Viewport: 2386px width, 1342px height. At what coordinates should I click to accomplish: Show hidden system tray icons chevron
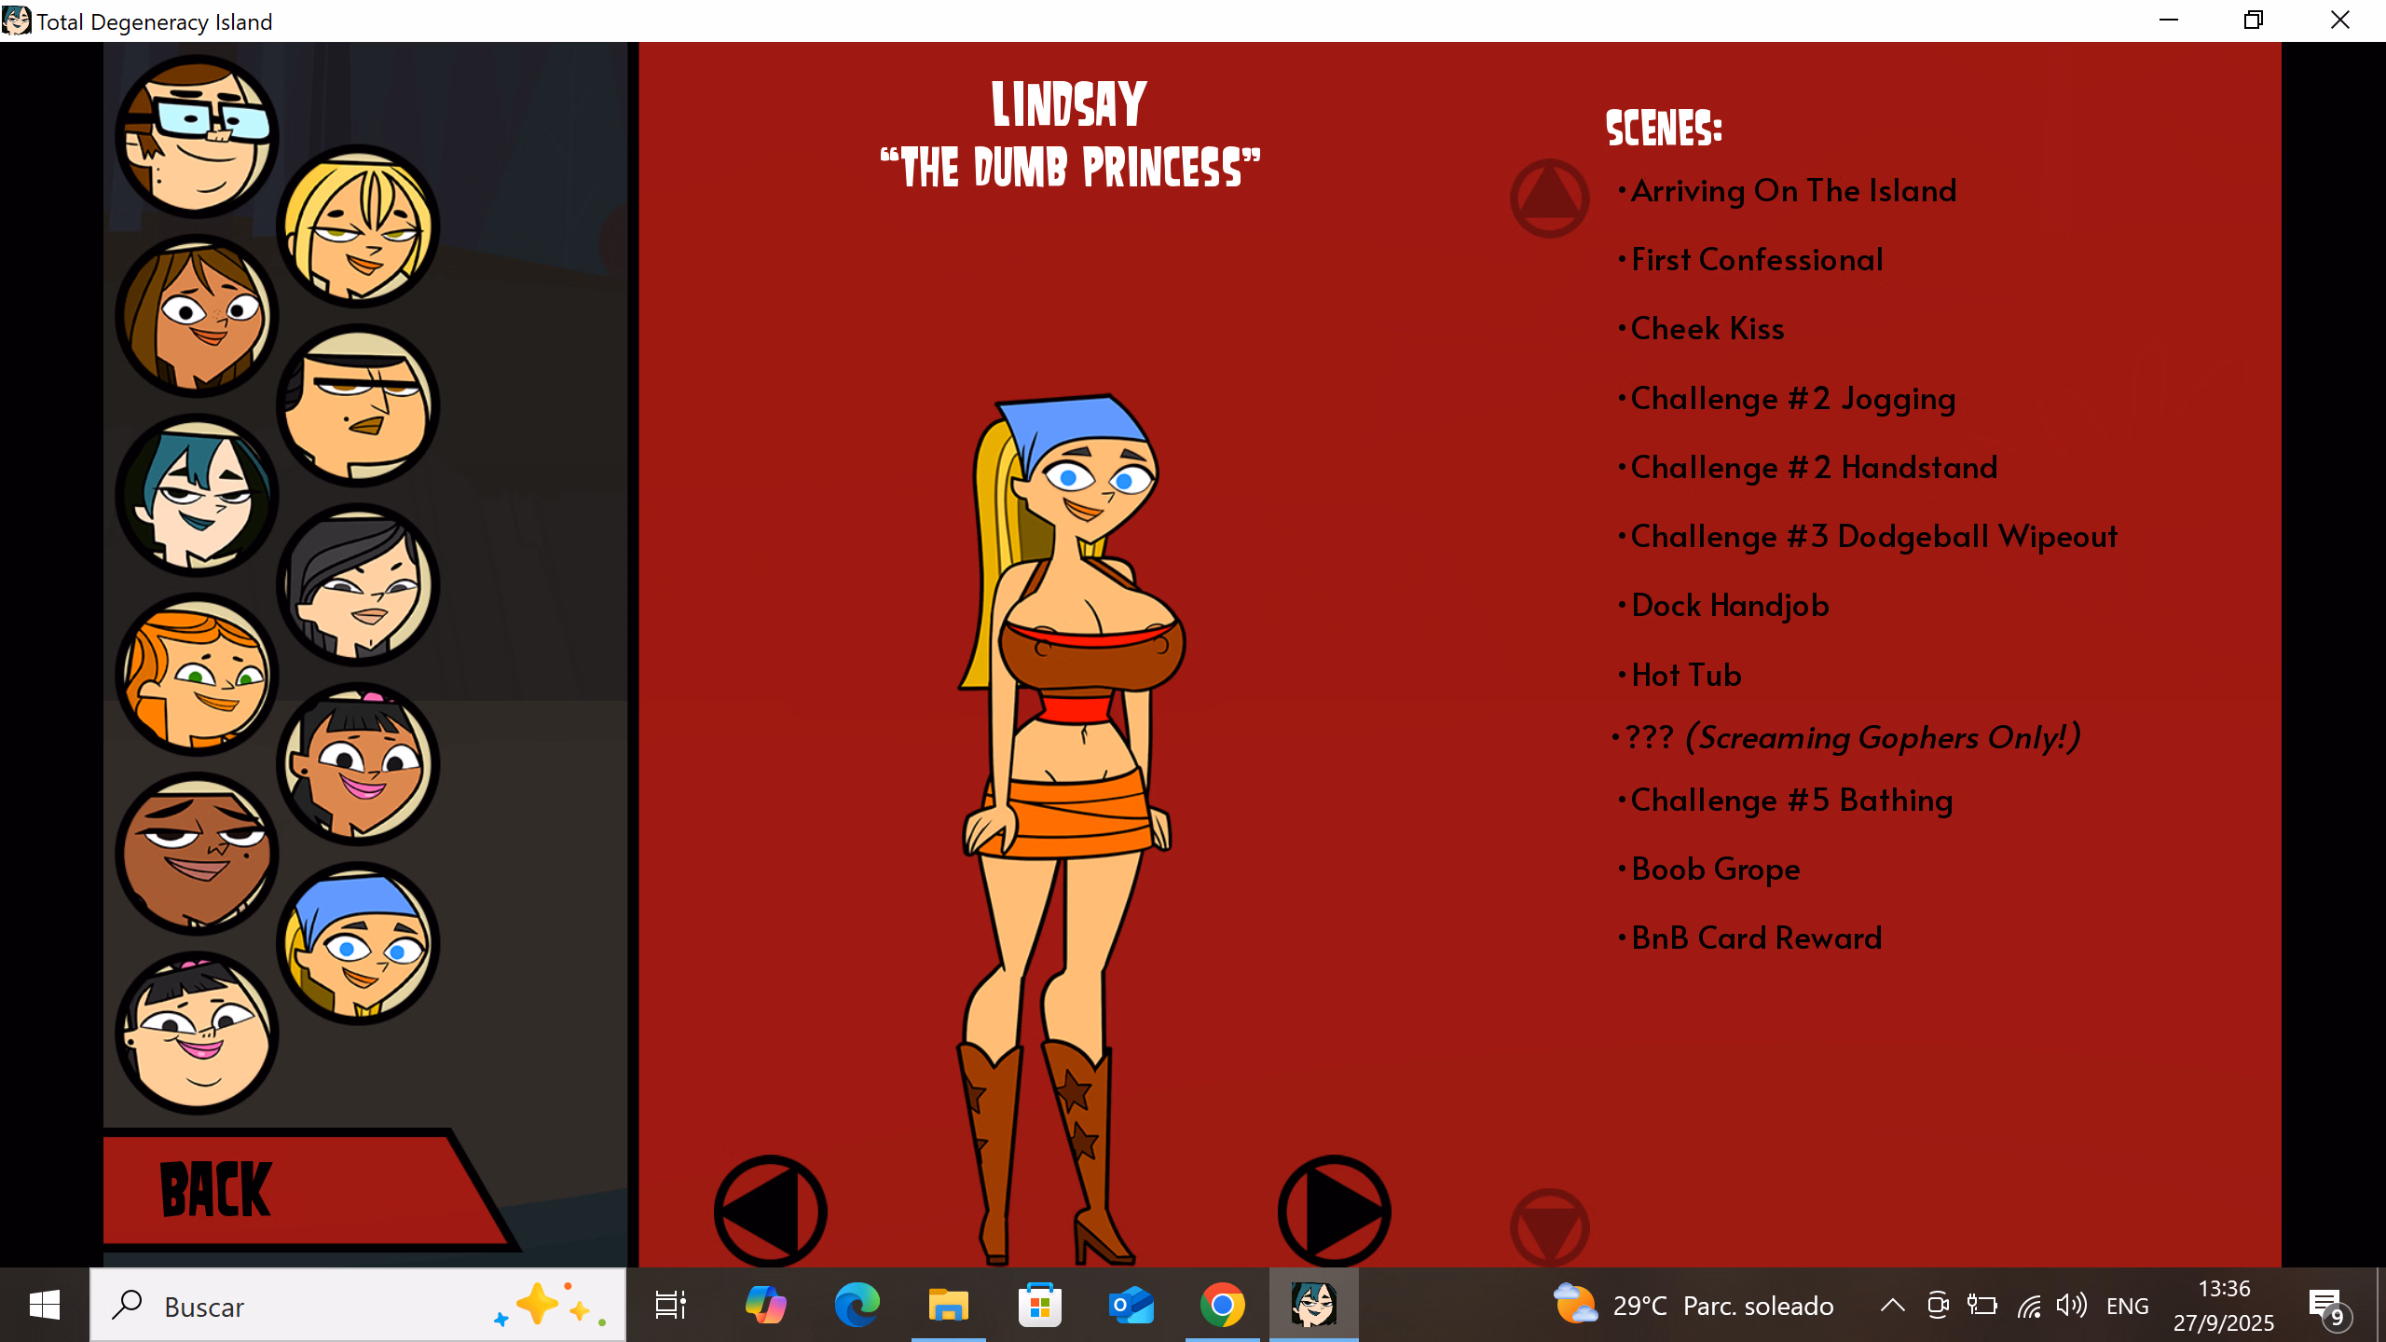[1892, 1305]
